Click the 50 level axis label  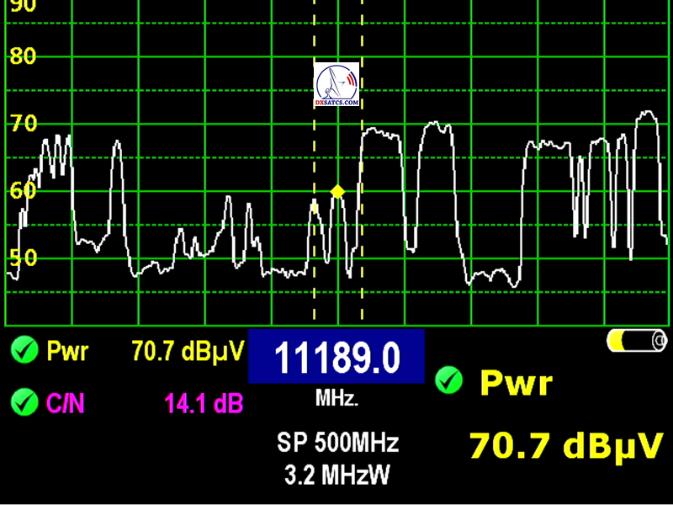(x=22, y=258)
